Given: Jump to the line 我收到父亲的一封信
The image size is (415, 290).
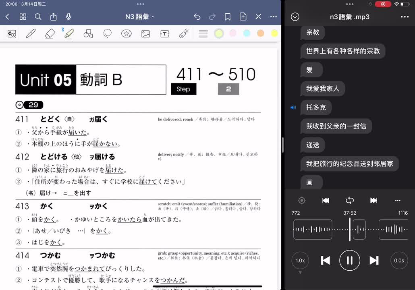Looking at the screenshot, I should pyautogui.click(x=336, y=126).
